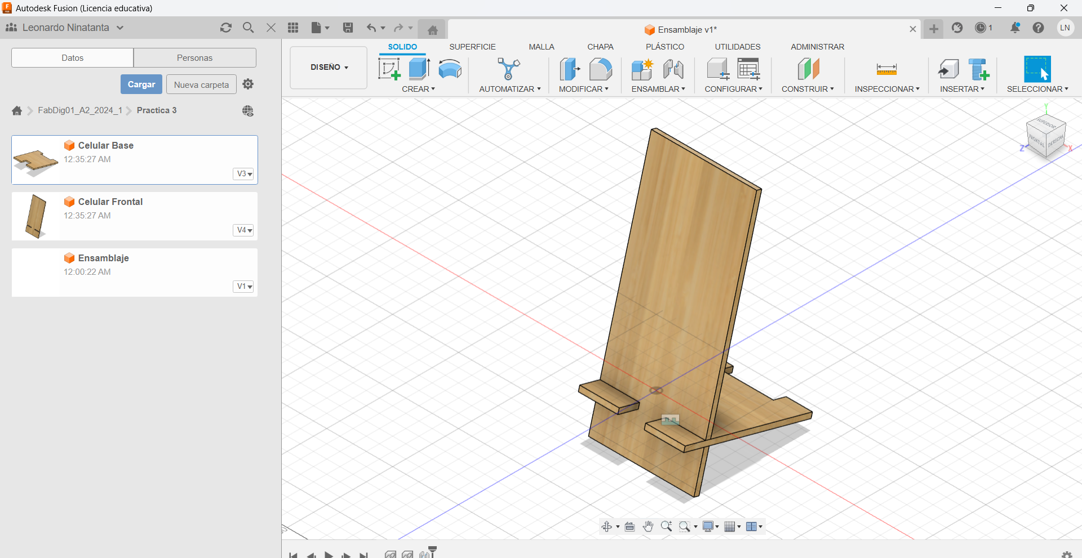
Task: Click the Nueva carpeta button
Action: point(201,84)
